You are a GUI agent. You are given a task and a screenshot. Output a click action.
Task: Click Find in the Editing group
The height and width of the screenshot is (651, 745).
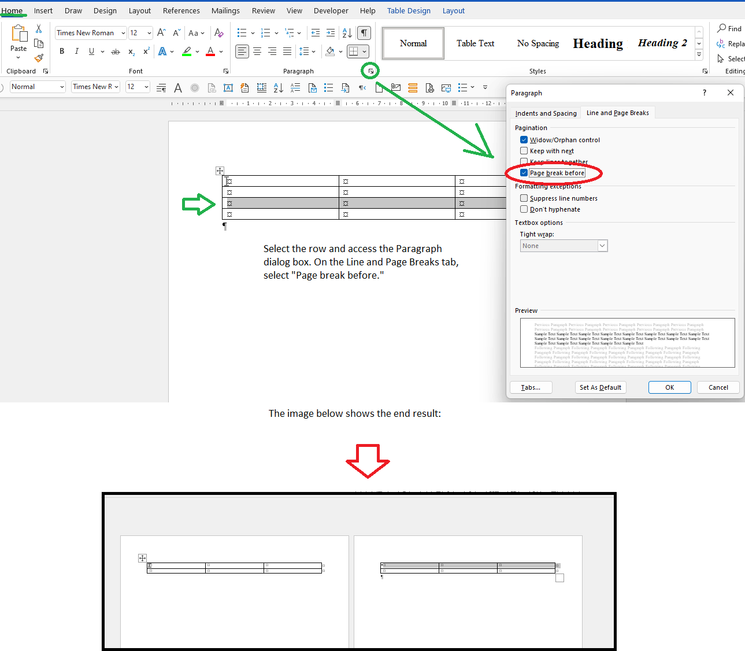(x=729, y=28)
